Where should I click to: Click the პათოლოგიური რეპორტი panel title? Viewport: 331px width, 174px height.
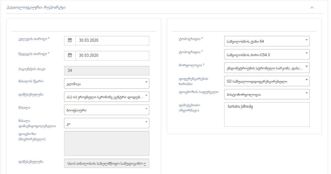(36, 8)
